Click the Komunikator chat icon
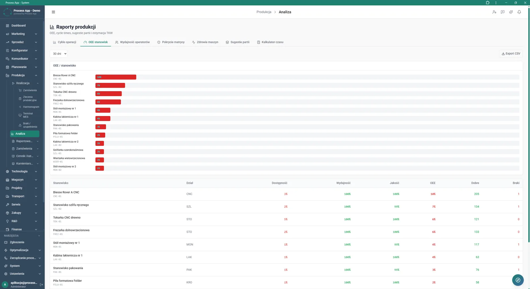The height and width of the screenshot is (289, 530). click(x=7, y=59)
